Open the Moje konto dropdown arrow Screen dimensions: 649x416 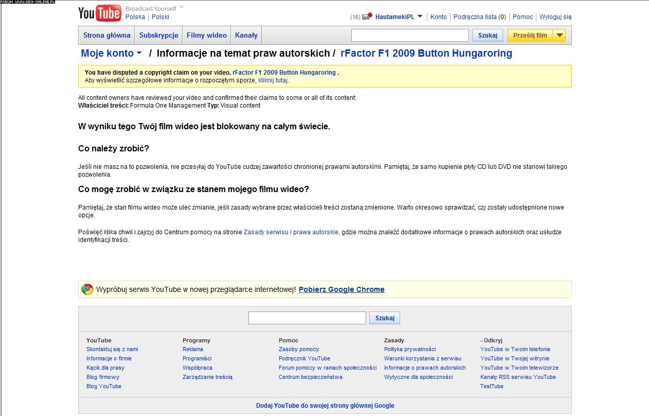[139, 53]
